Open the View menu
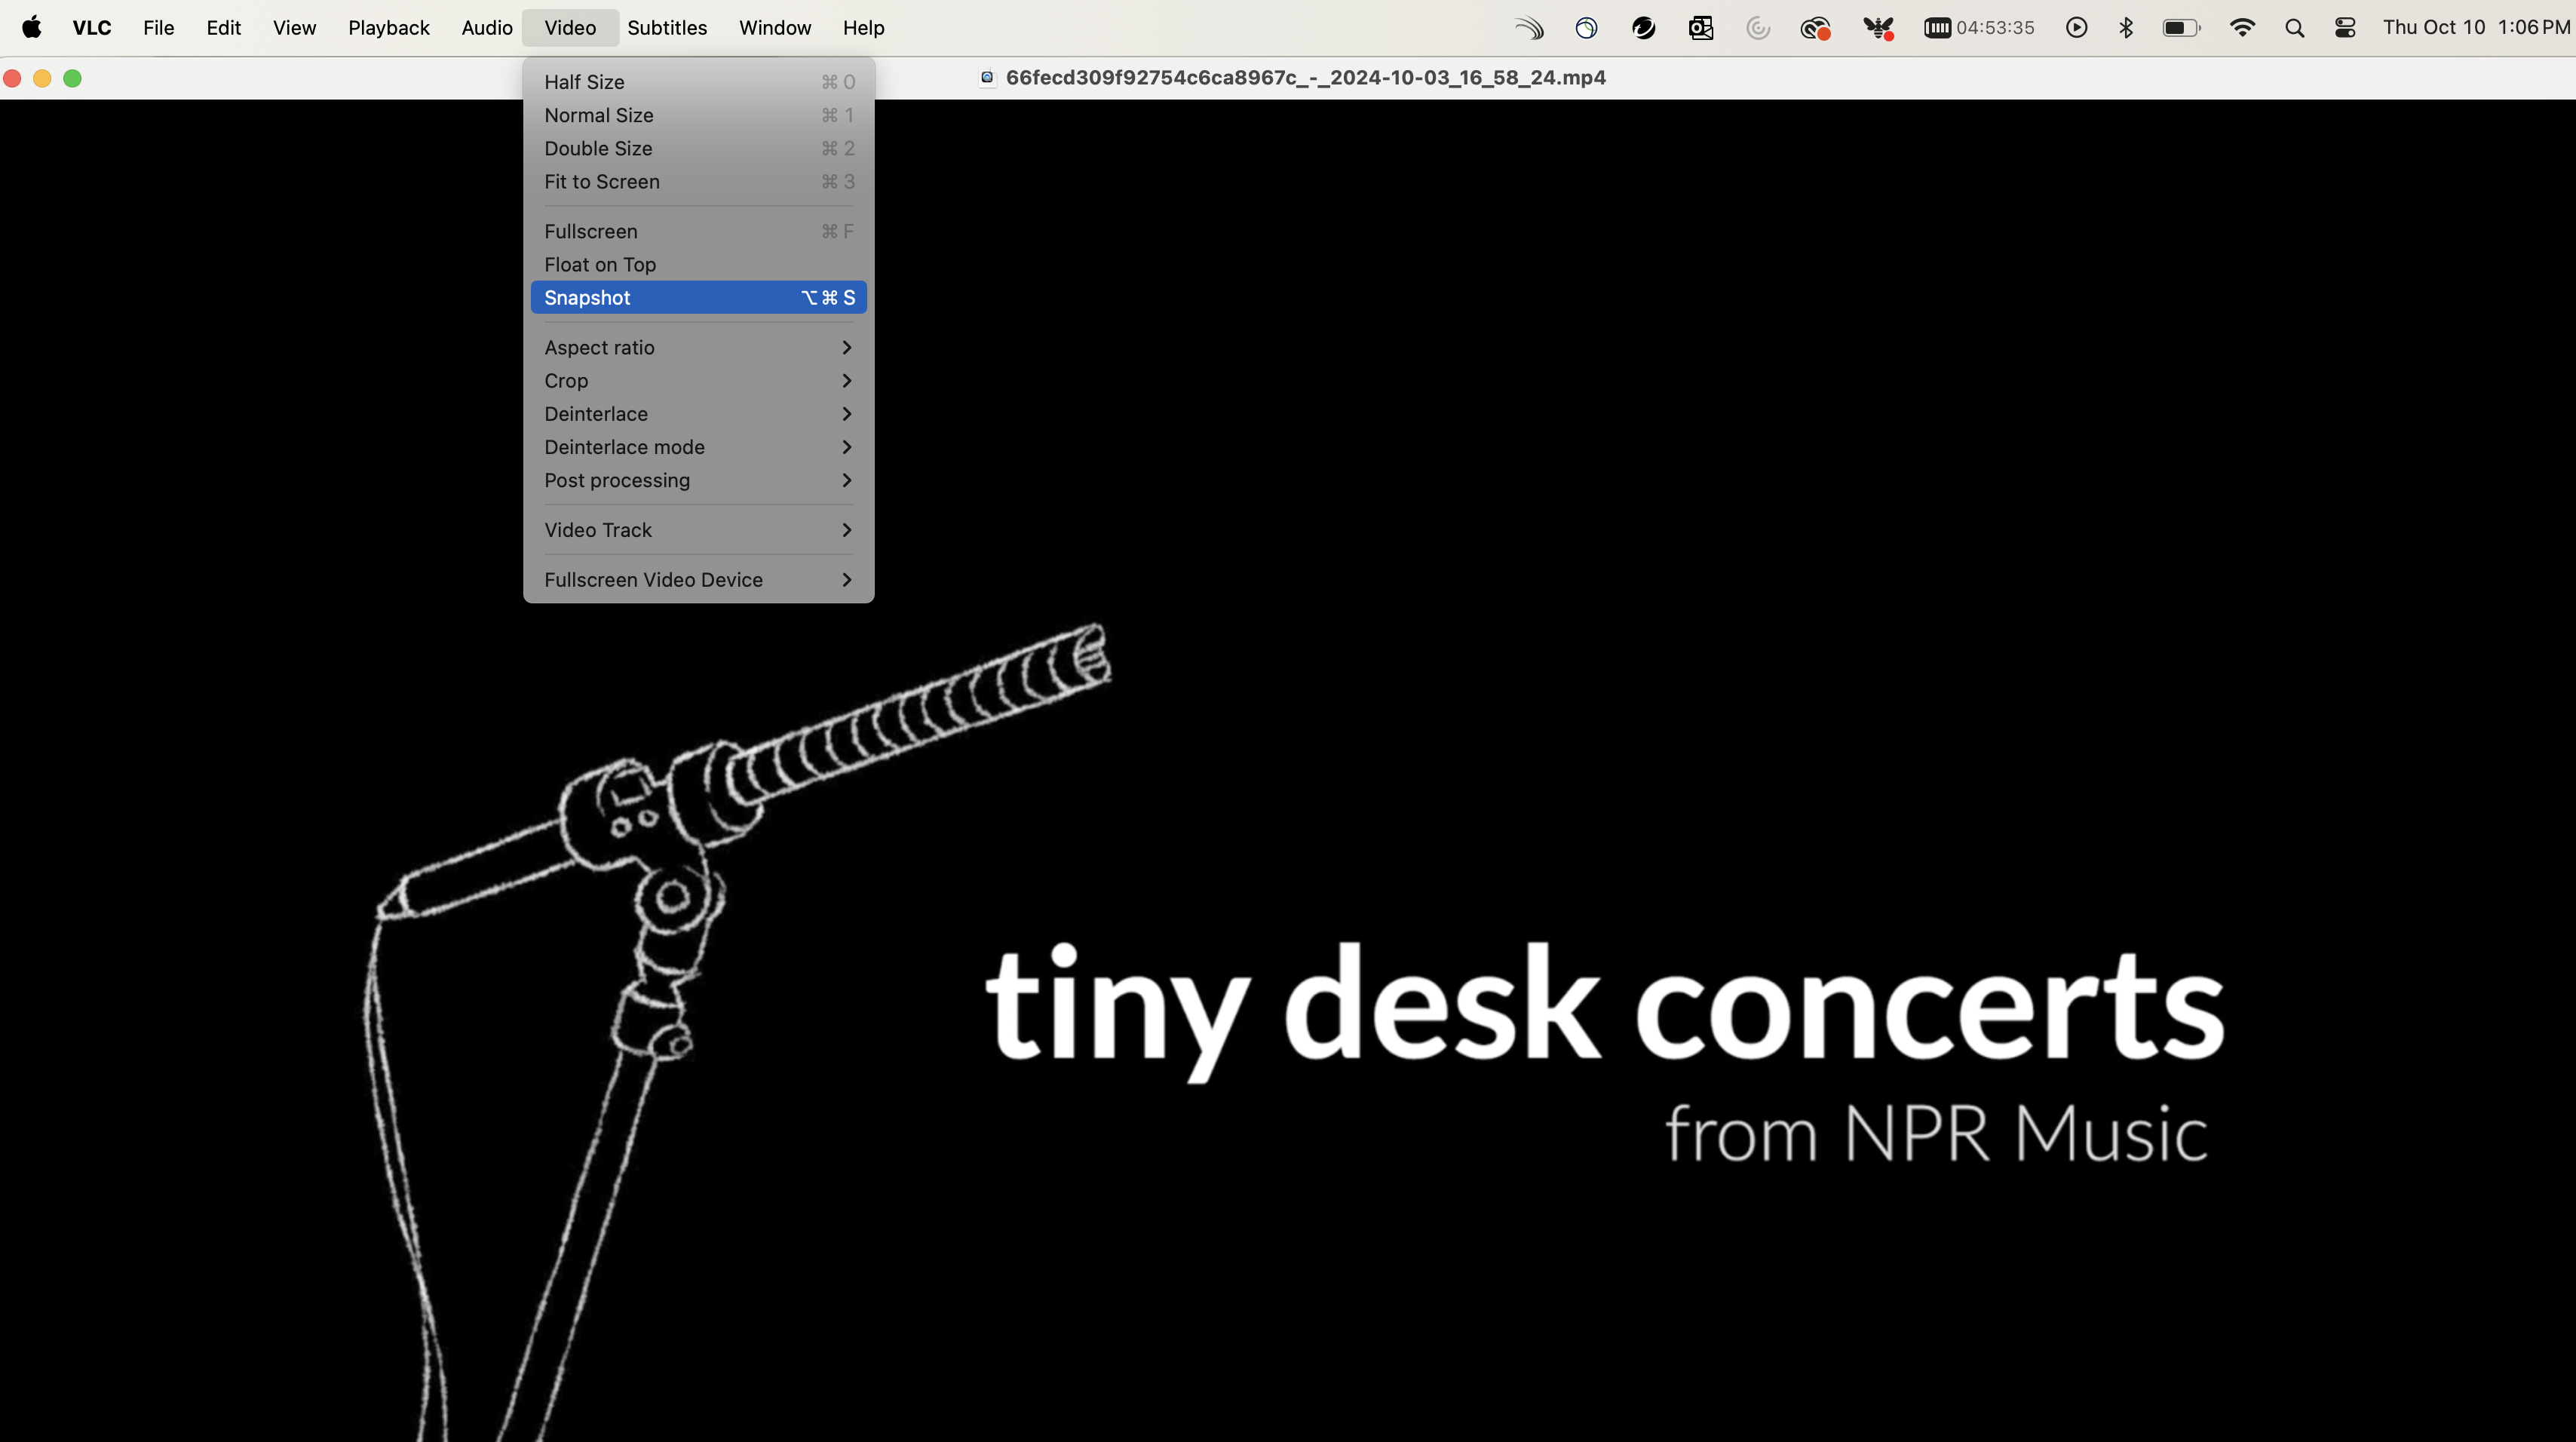Viewport: 2576px width, 1442px height. click(294, 27)
